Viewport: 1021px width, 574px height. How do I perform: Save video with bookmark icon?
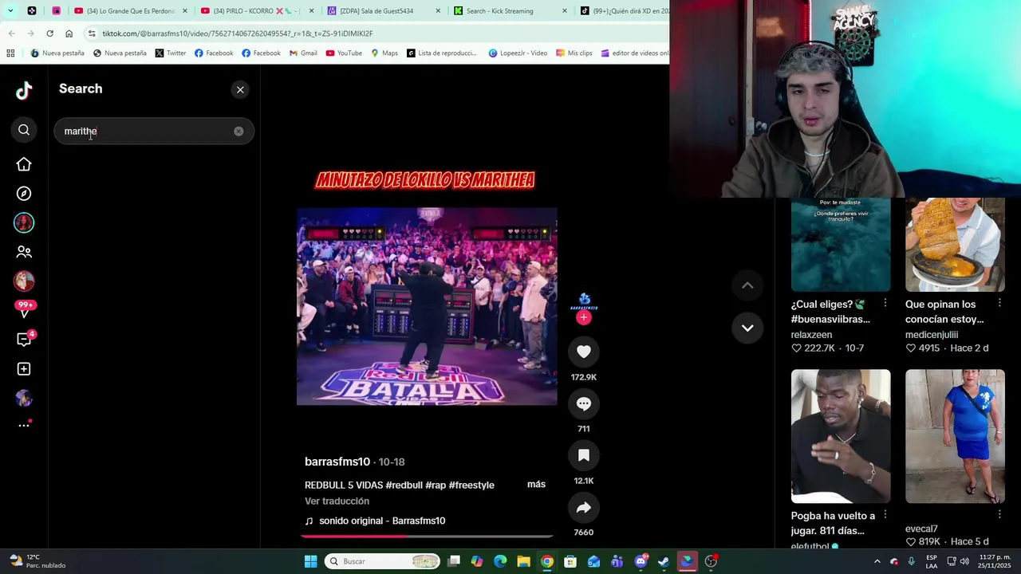584,455
